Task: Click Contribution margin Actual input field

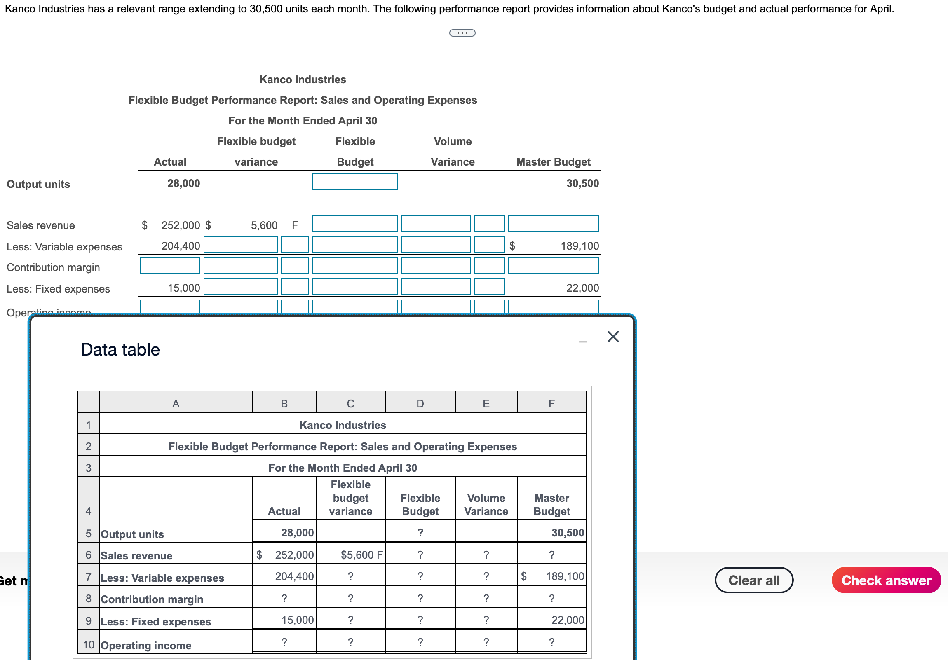Action: tap(170, 266)
